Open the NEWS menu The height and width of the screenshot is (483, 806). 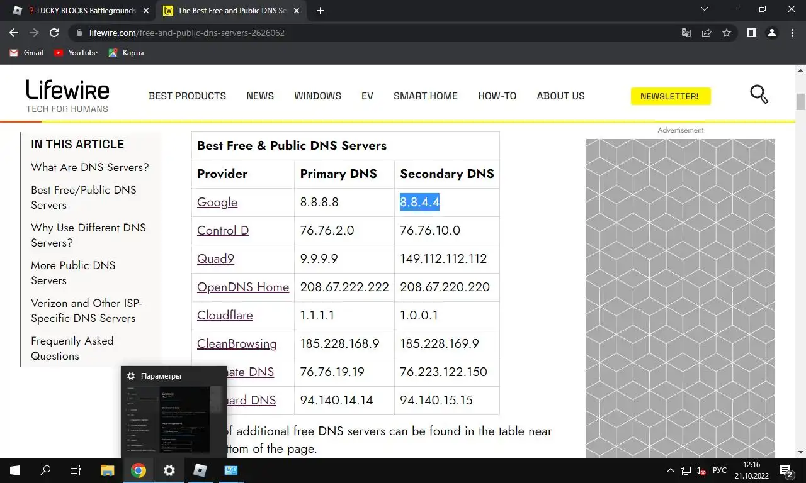pyautogui.click(x=260, y=96)
